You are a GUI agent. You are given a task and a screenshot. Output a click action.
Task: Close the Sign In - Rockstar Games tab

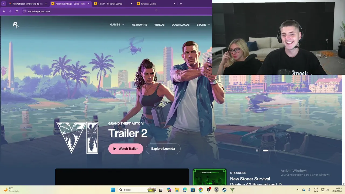pos(132,4)
